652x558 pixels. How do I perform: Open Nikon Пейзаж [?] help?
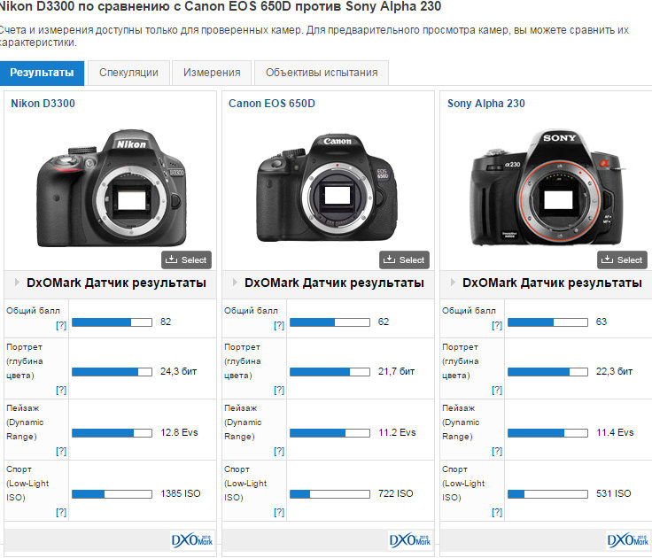[x=61, y=451]
